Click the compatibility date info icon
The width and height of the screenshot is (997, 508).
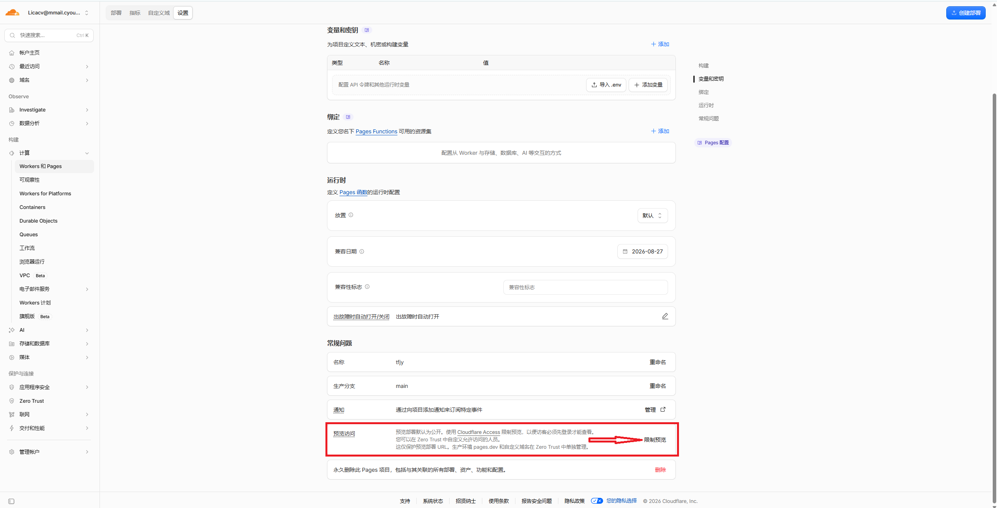[x=362, y=251]
